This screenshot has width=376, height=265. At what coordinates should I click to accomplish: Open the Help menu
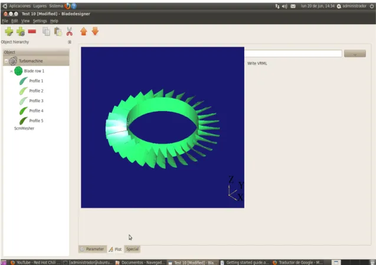54,21
